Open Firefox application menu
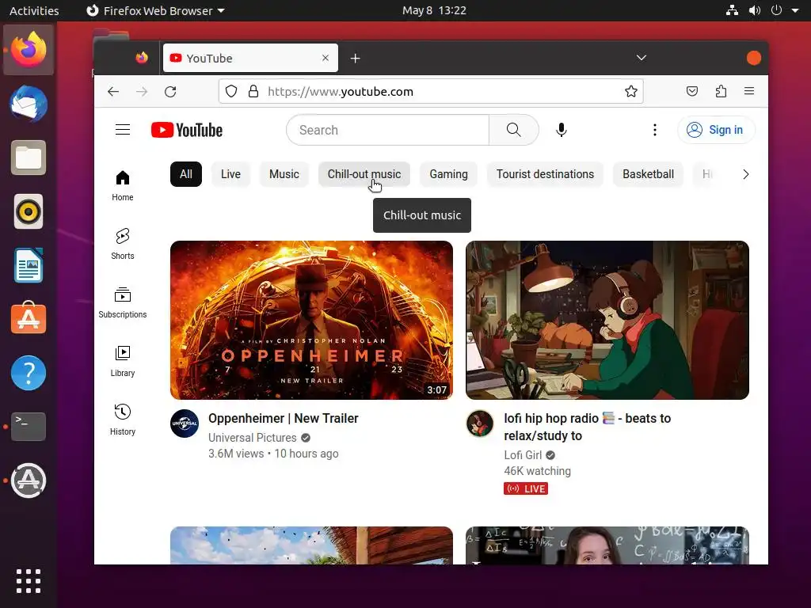The width and height of the screenshot is (811, 608). click(749, 92)
